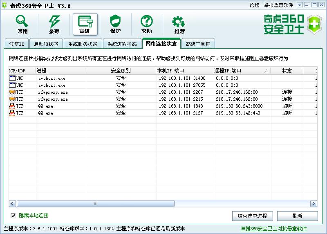Uncheck the 隐藏本地连接 checkbox
Viewport: 327px width, 234px height.
(13, 216)
